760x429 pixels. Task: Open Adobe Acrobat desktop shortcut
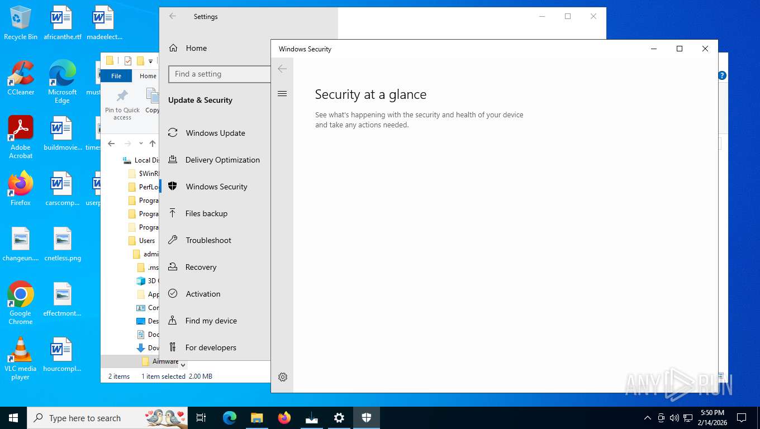(21, 137)
